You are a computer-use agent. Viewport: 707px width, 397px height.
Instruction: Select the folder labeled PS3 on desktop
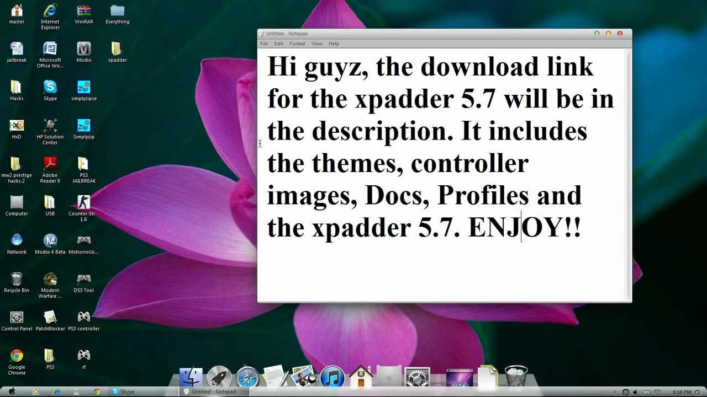tap(50, 360)
